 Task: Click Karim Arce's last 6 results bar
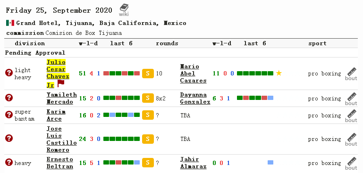click(x=121, y=115)
